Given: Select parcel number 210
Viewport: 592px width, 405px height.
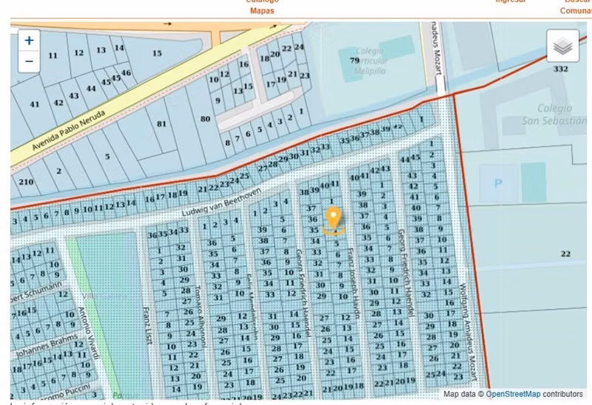Looking at the screenshot, I should [x=26, y=182].
